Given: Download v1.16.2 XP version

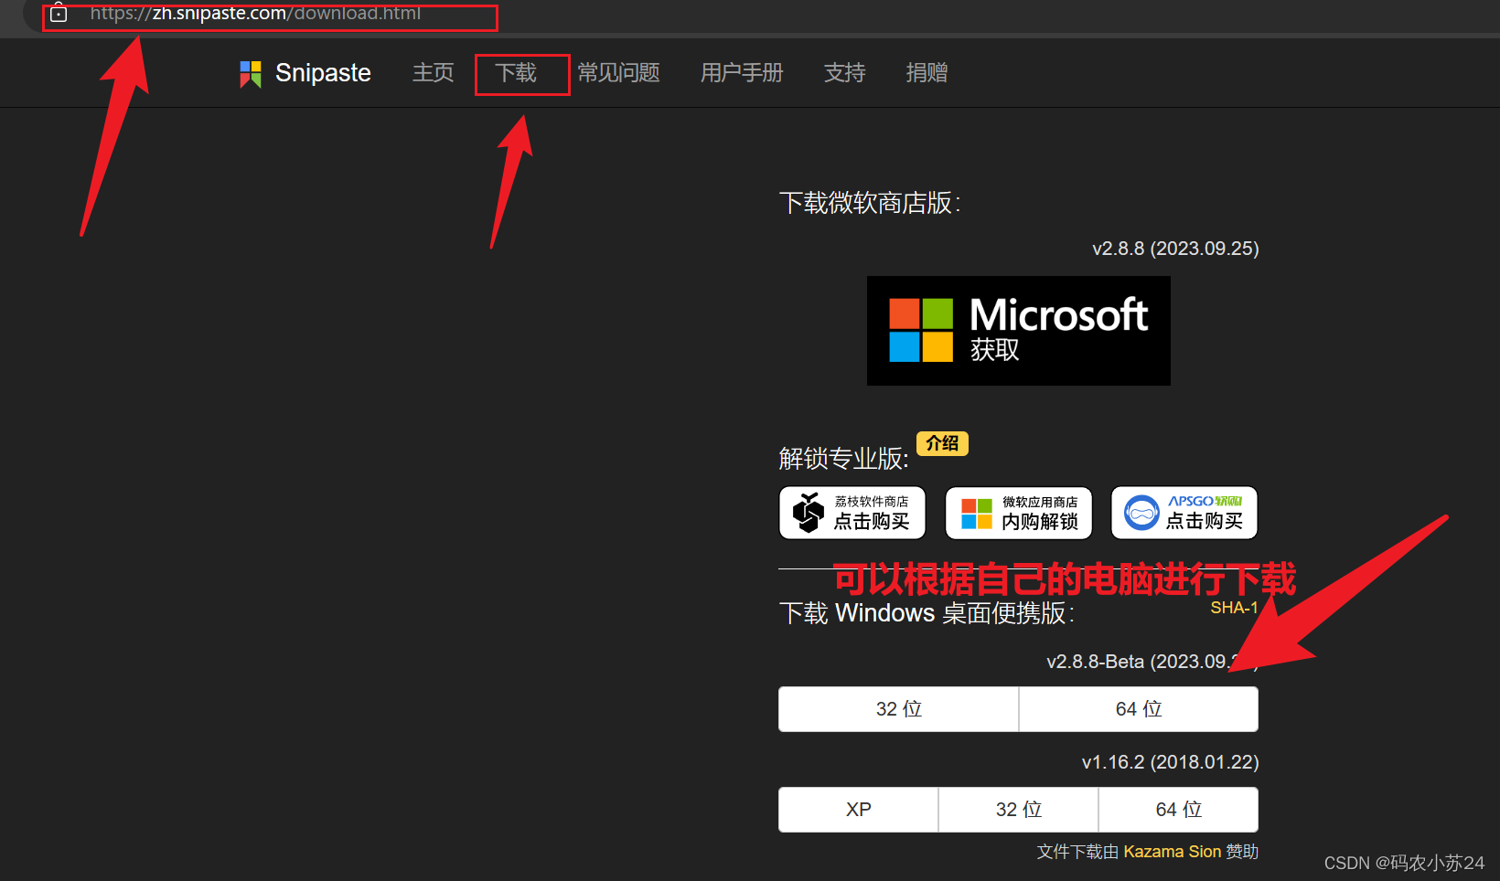Looking at the screenshot, I should (x=859, y=810).
